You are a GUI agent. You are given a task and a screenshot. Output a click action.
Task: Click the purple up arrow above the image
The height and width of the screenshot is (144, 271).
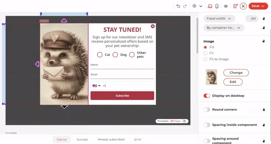[64, 21]
